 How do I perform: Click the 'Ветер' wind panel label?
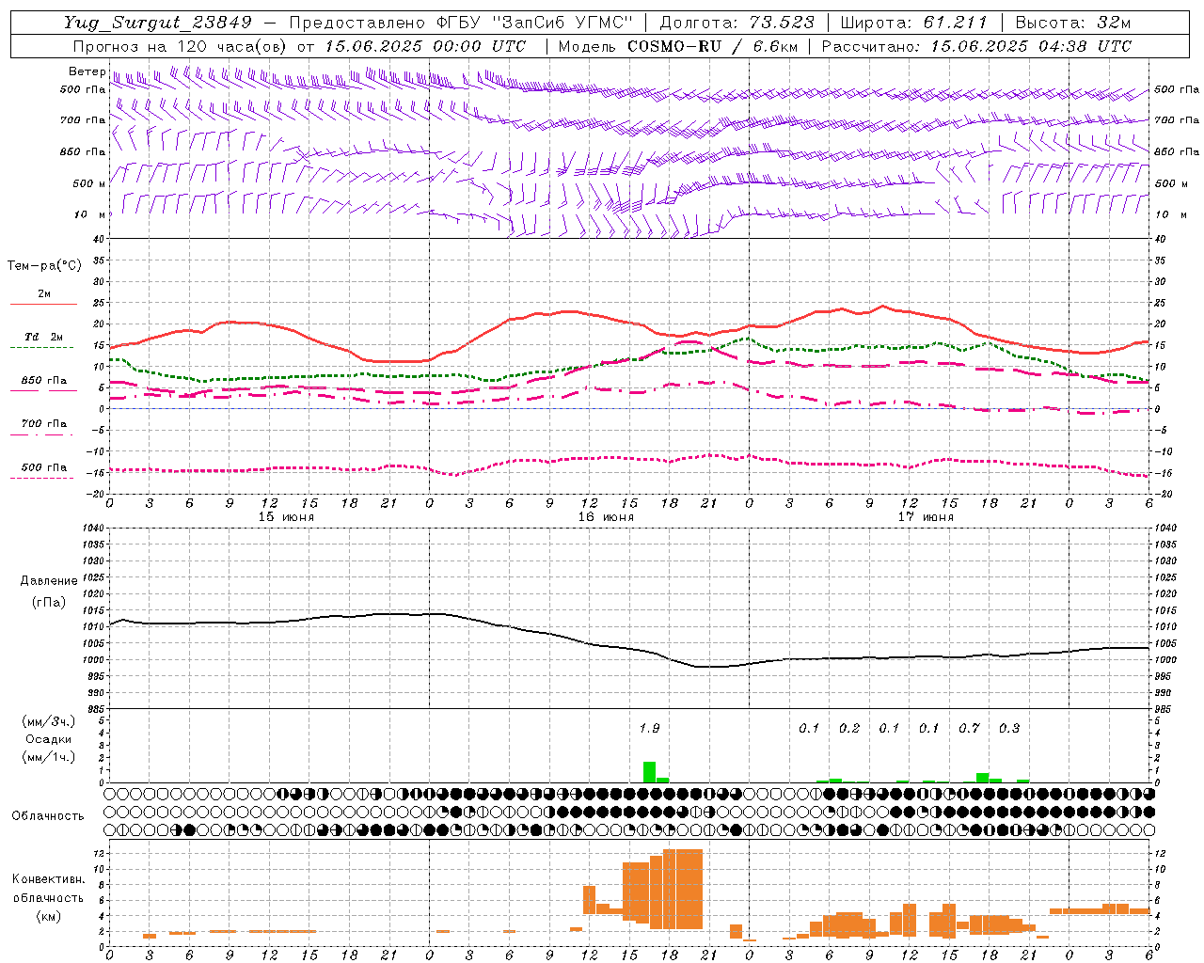click(87, 71)
